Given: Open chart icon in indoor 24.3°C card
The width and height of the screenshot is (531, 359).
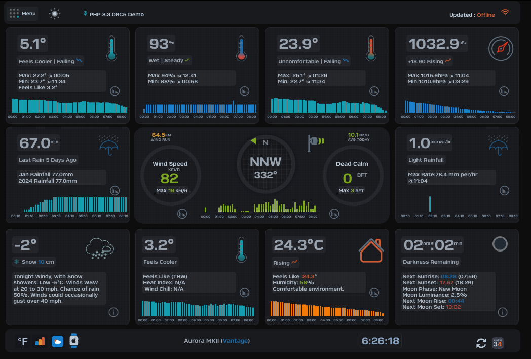Looking at the screenshot, I should pos(374,292).
